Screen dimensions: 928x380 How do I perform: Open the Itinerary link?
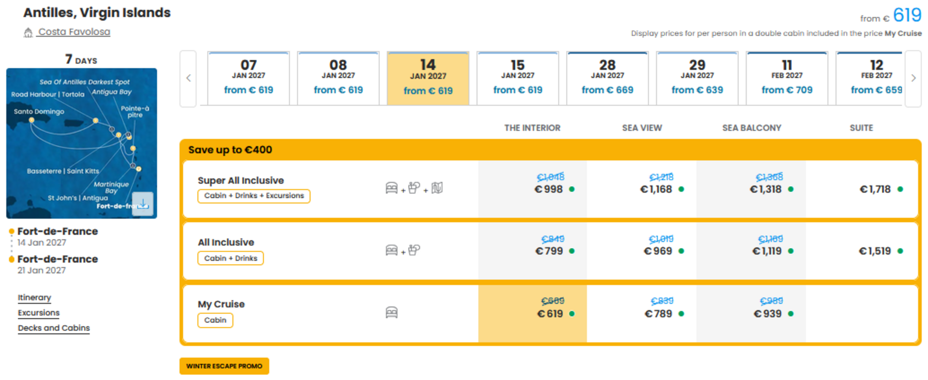point(34,297)
